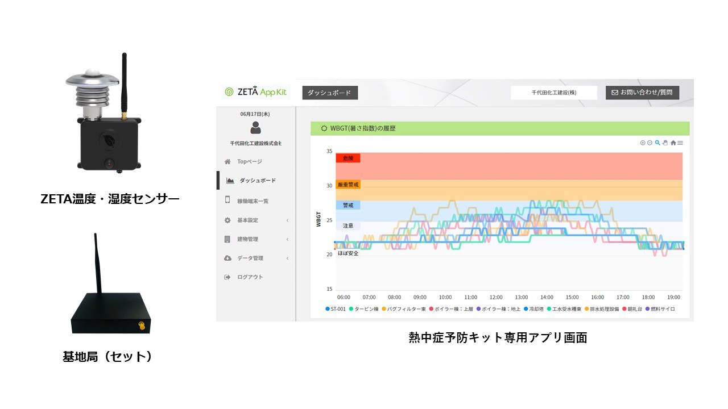Screen dimensions: 728x409
Task: Click the お問い合わせ/質問 button
Action: (x=642, y=92)
